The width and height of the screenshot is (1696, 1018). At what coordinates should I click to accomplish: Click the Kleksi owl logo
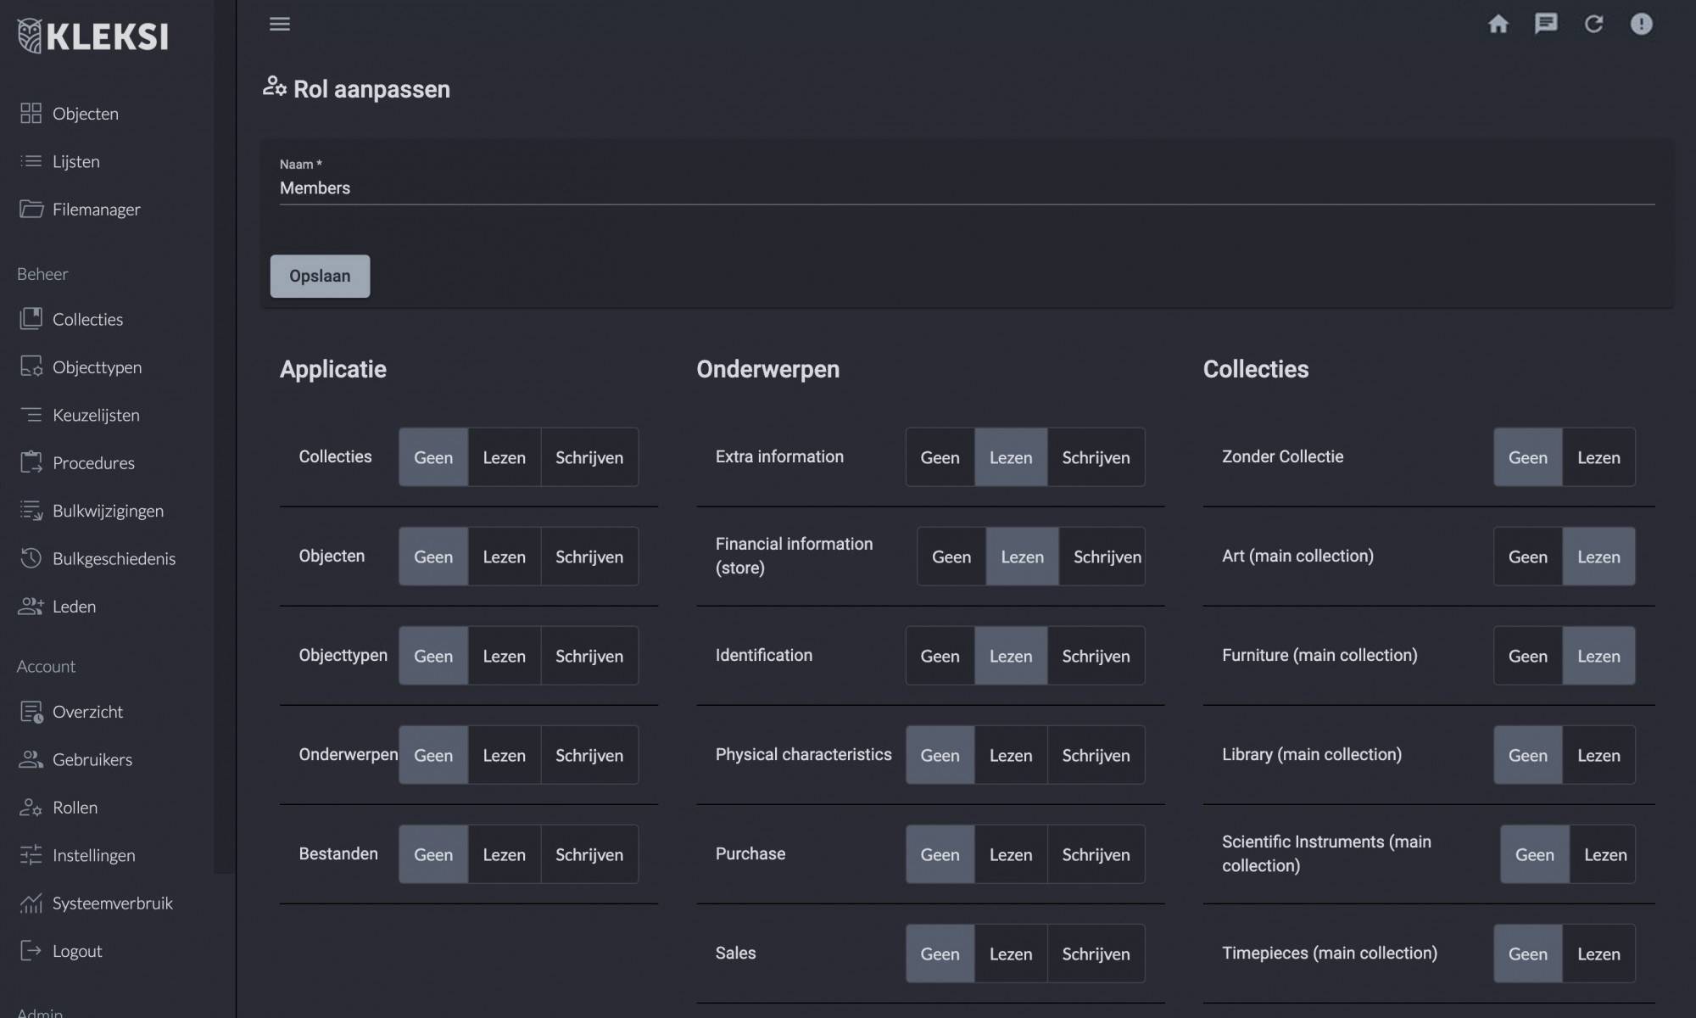[30, 36]
